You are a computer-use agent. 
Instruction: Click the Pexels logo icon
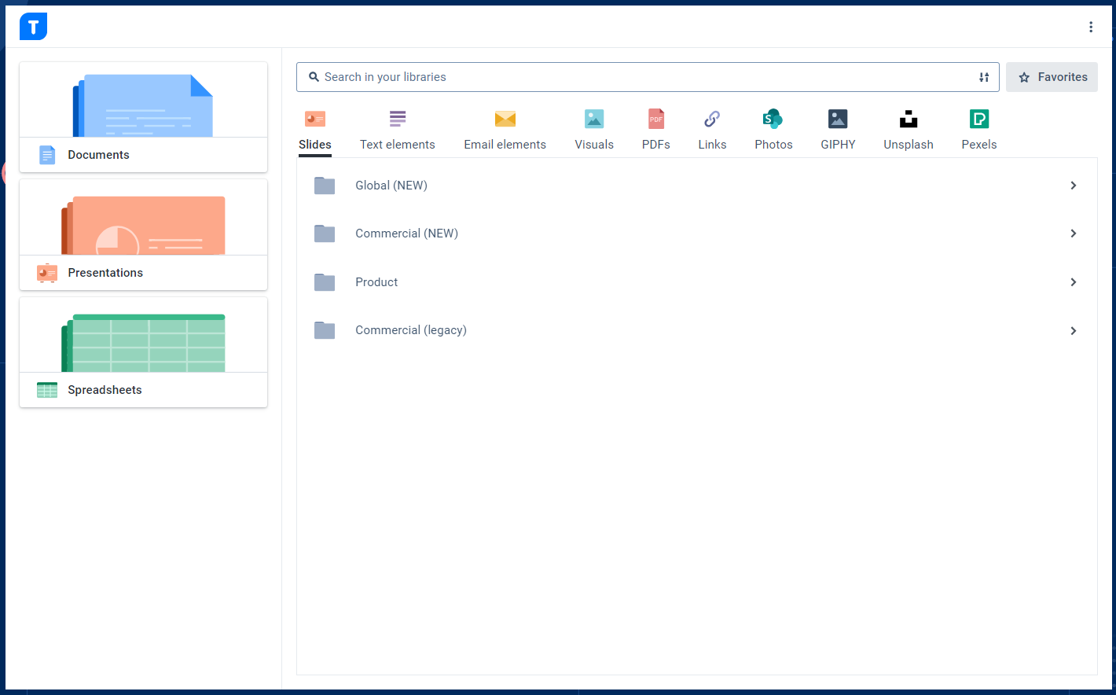tap(979, 119)
